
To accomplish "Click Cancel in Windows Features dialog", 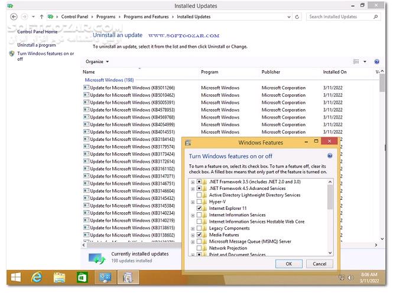I will tap(320, 264).
